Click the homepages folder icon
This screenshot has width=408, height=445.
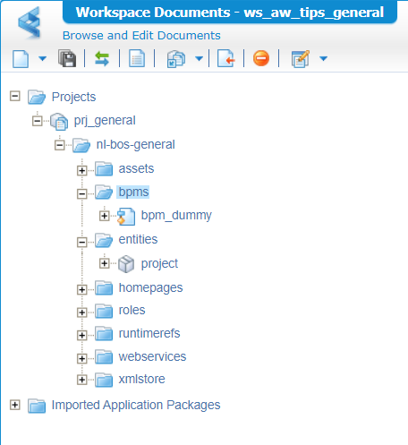point(104,288)
